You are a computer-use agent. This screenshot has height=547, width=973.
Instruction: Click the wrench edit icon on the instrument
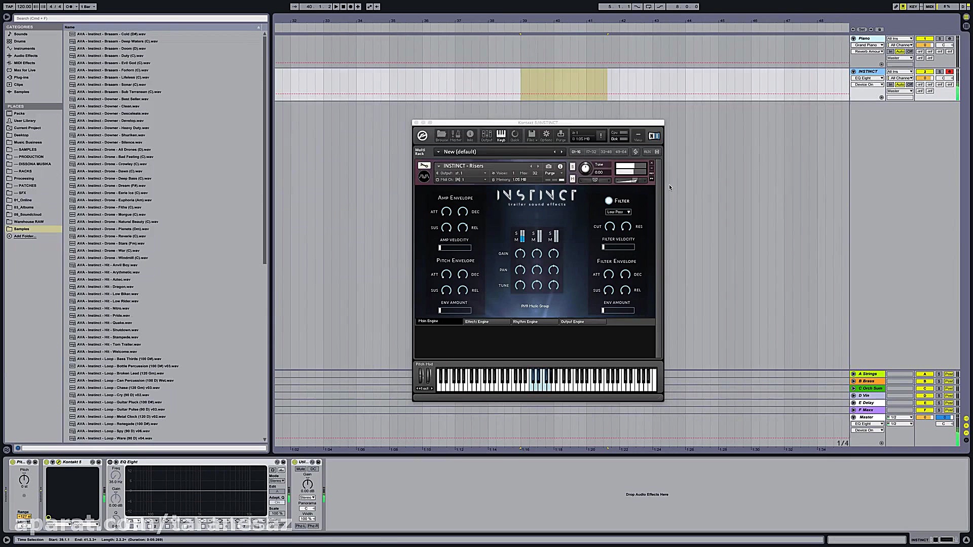424,165
